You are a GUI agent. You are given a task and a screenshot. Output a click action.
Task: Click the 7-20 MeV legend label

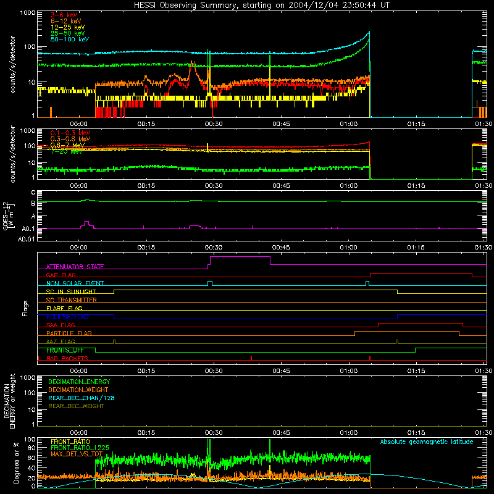coord(66,151)
